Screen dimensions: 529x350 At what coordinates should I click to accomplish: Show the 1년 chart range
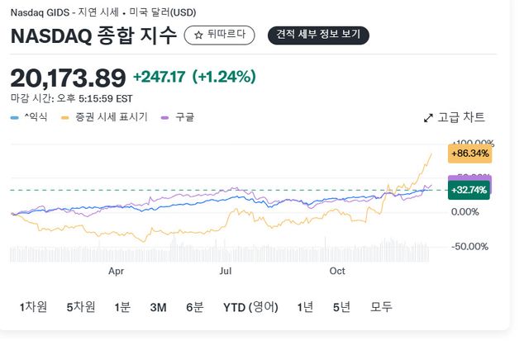tap(305, 307)
